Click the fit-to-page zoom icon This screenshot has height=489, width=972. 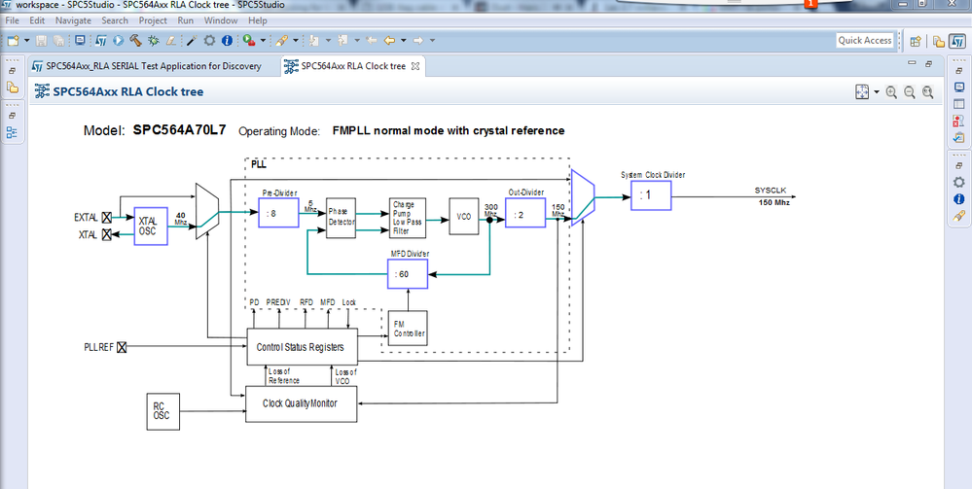pyautogui.click(x=862, y=92)
